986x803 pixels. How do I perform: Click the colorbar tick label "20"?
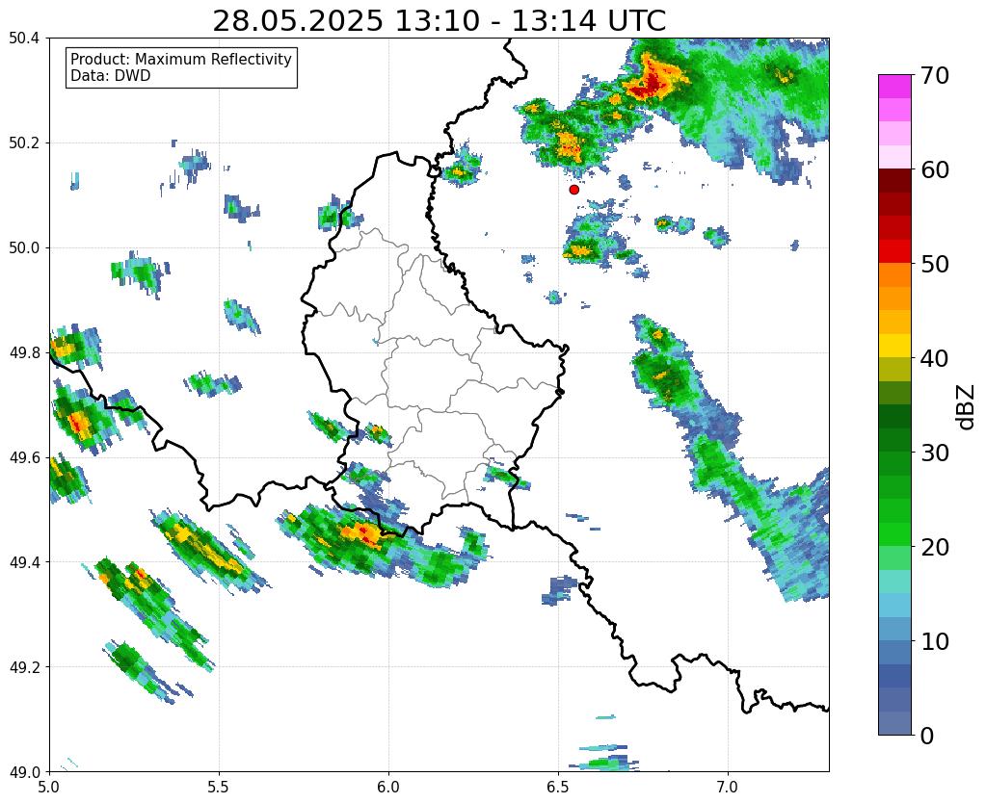934,547
